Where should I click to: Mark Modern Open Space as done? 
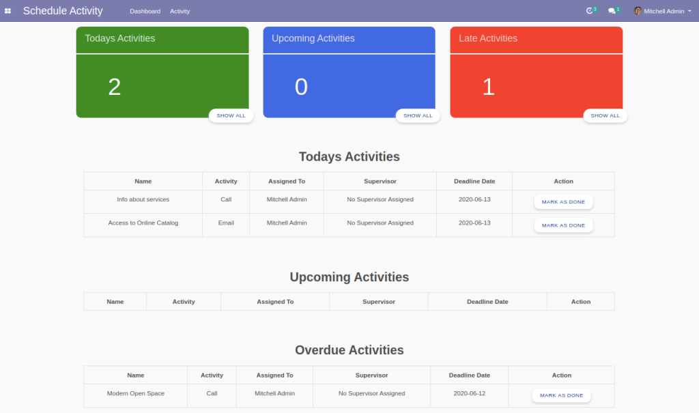561,395
